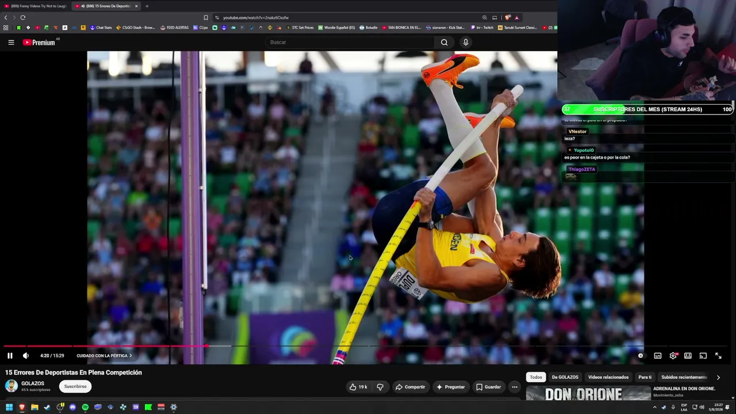Go to YouTube Premium home logo
The height and width of the screenshot is (414, 736).
click(x=39, y=43)
